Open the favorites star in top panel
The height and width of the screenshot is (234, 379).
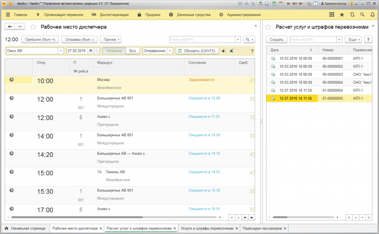(342, 15)
